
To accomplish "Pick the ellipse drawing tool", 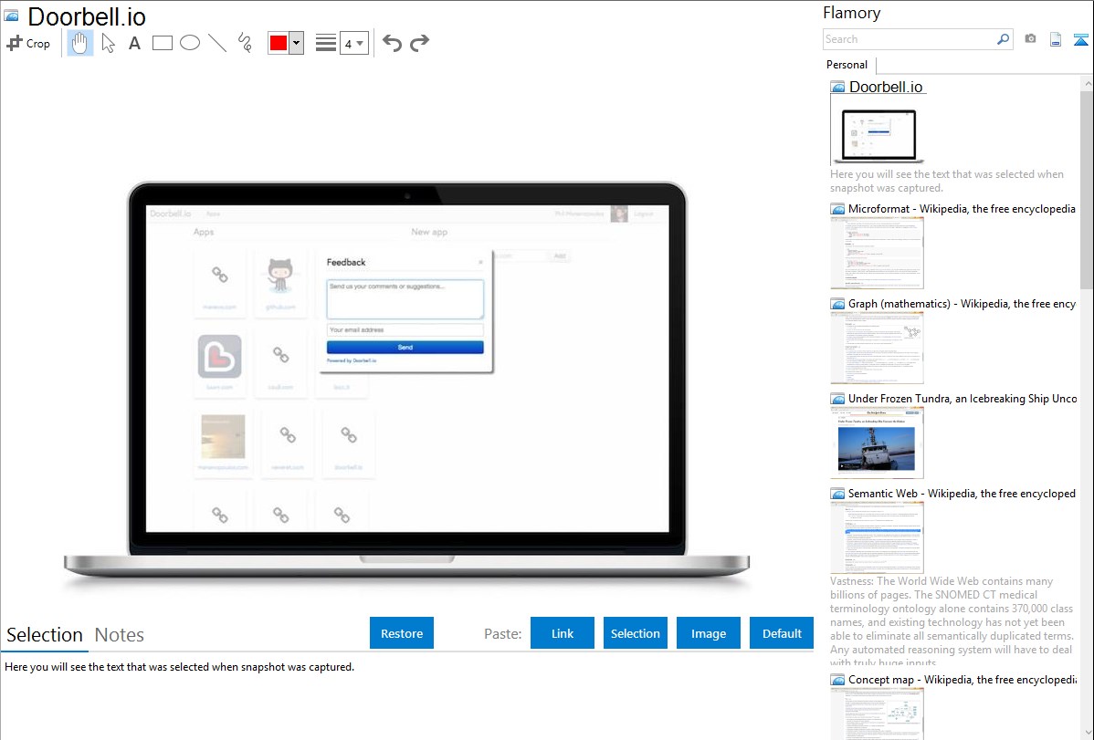I will pyautogui.click(x=190, y=43).
